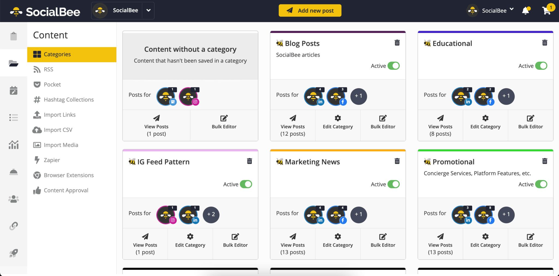View Posts for the IG Feed Pattern category
Viewport: 559px width, 276px height.
click(x=145, y=244)
